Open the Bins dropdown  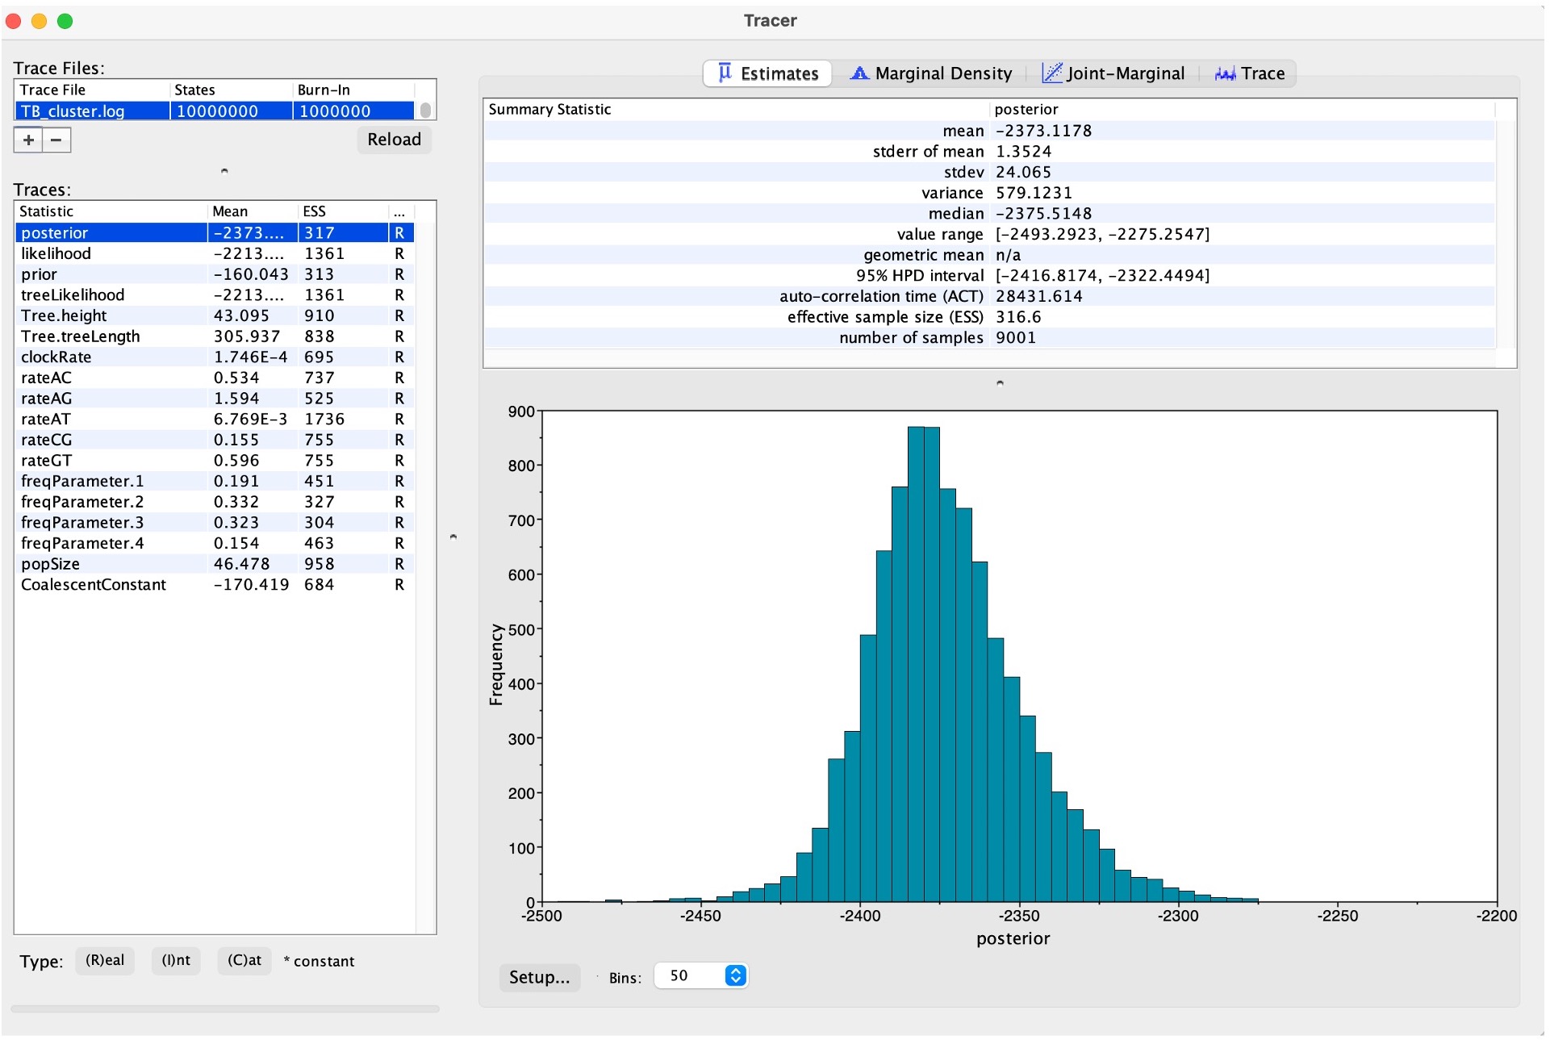tap(700, 975)
